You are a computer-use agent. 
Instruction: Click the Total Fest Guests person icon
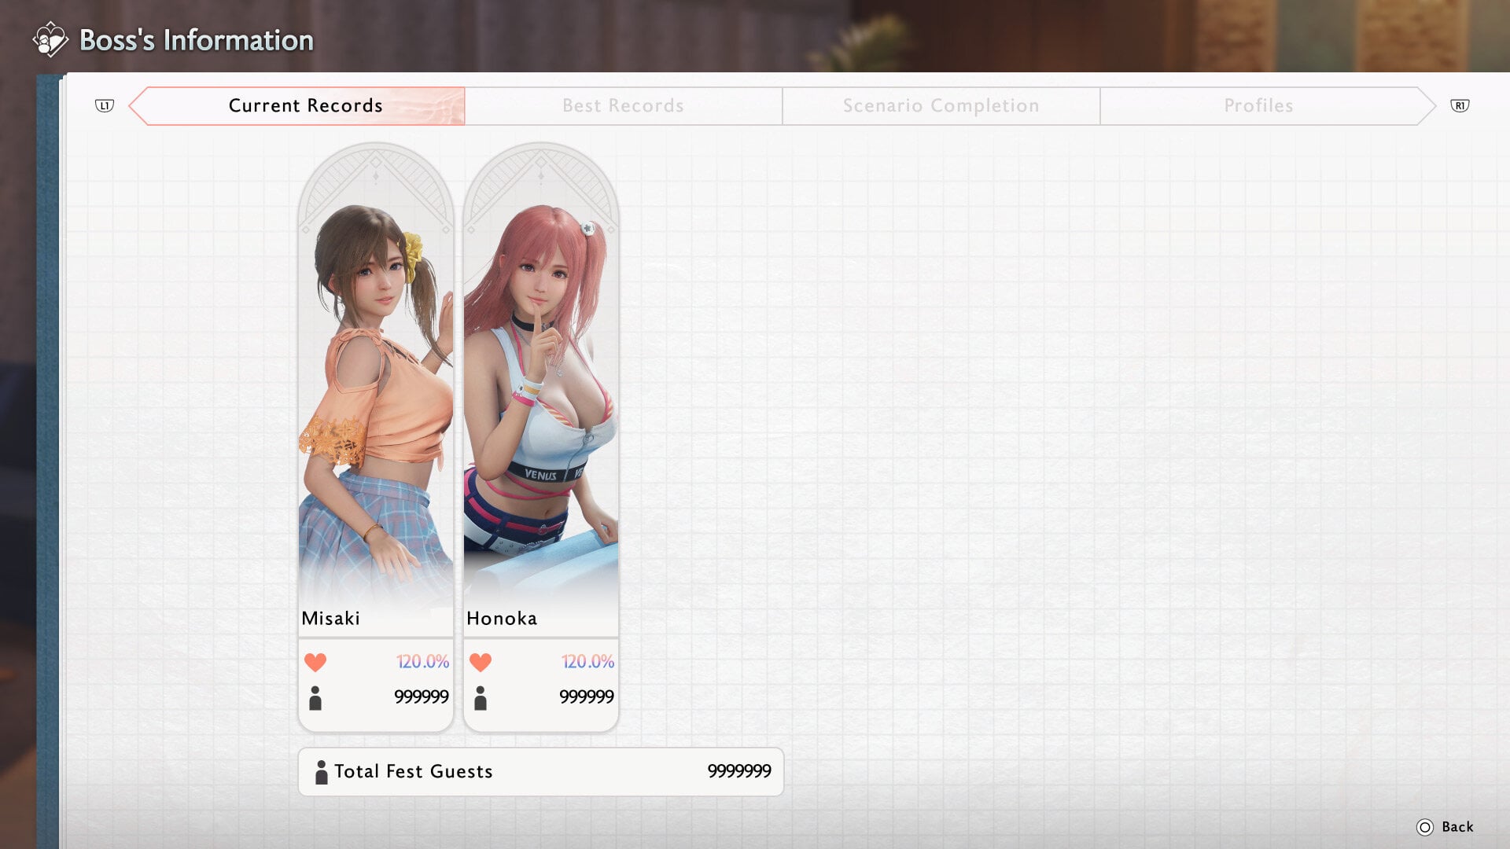click(x=321, y=772)
